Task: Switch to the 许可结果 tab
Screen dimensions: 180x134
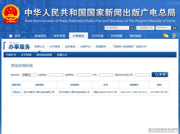Action: (x=26, y=55)
